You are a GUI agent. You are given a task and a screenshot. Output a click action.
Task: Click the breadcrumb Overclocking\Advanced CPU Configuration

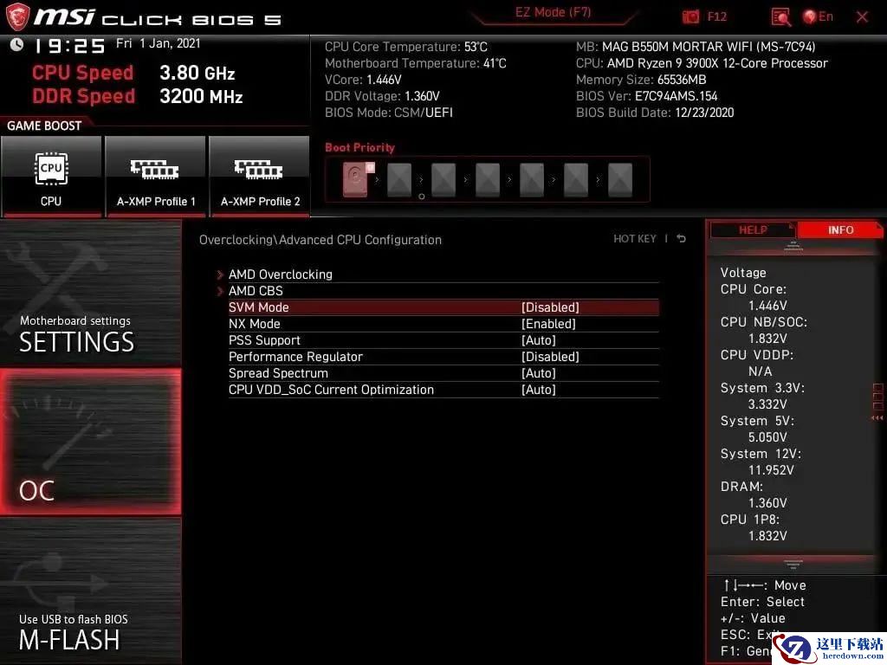[x=320, y=240]
